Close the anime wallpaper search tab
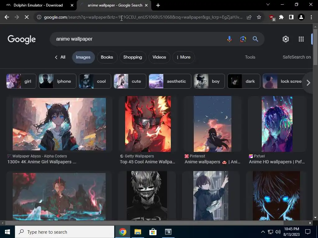 pos(146,5)
